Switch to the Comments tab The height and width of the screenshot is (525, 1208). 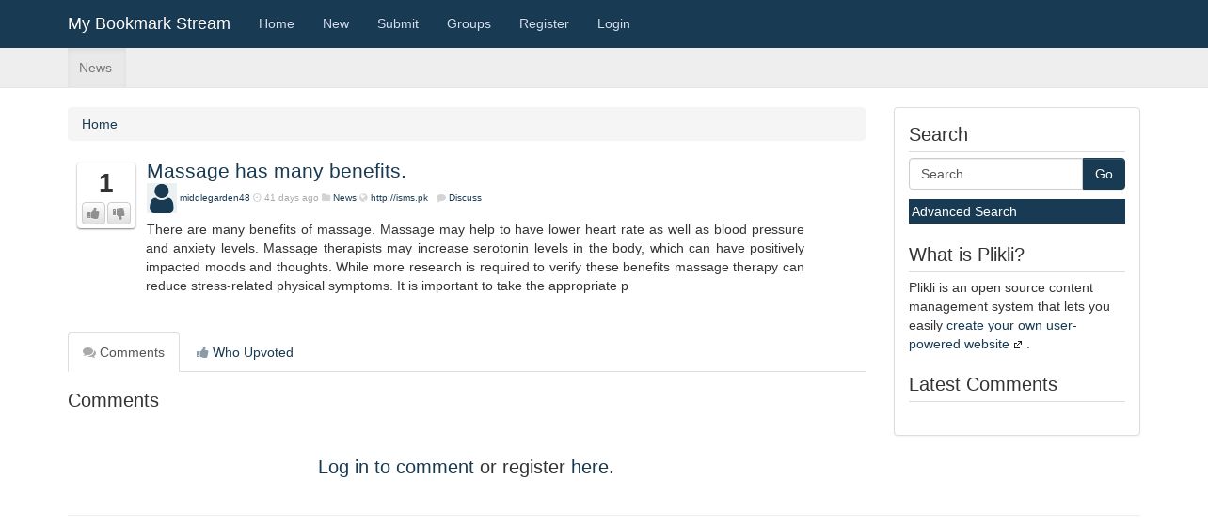pos(123,353)
